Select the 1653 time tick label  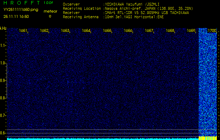click(x=65, y=31)
